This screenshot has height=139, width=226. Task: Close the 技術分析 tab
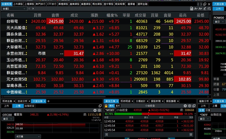(x=29, y=101)
